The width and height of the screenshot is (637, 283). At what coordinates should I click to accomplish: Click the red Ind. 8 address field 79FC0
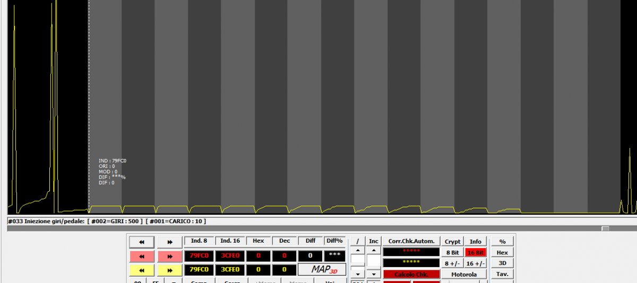click(x=199, y=256)
